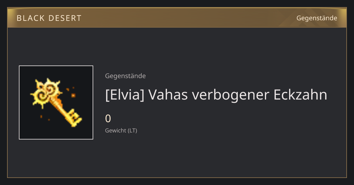Click the small ember below the key head
This screenshot has width=354, height=185.
(x=42, y=117)
